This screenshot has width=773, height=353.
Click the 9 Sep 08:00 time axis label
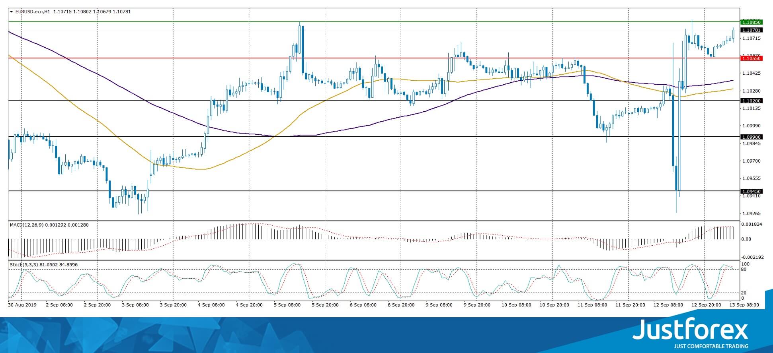pyautogui.click(x=439, y=305)
